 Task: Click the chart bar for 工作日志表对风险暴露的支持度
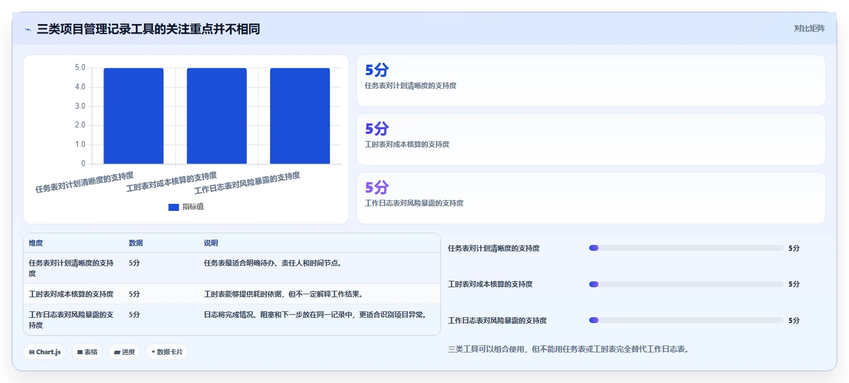300,116
